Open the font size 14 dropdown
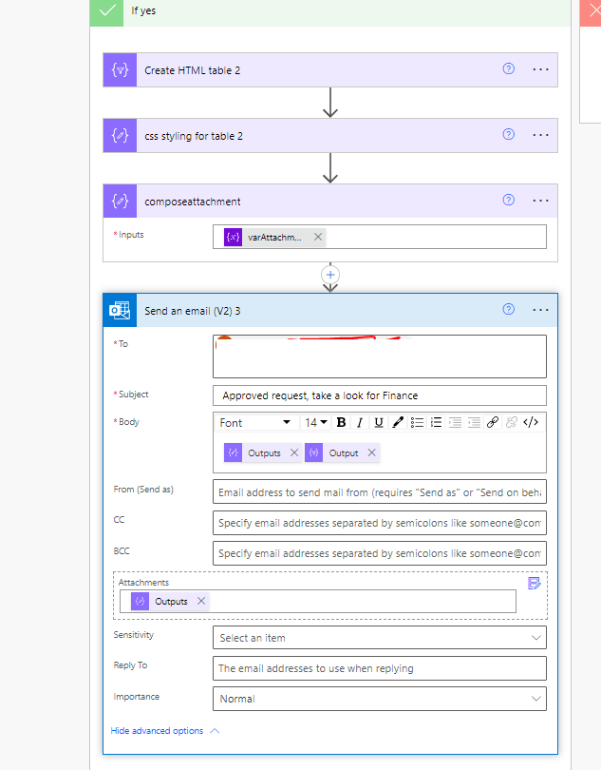The image size is (601, 770). tap(315, 423)
